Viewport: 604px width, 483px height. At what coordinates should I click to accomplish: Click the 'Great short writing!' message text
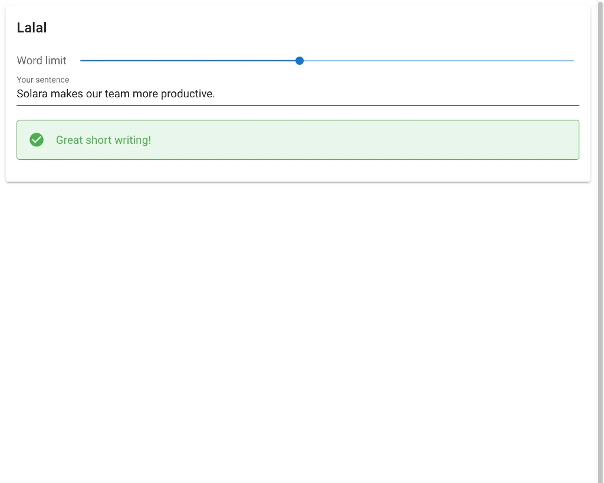103,140
